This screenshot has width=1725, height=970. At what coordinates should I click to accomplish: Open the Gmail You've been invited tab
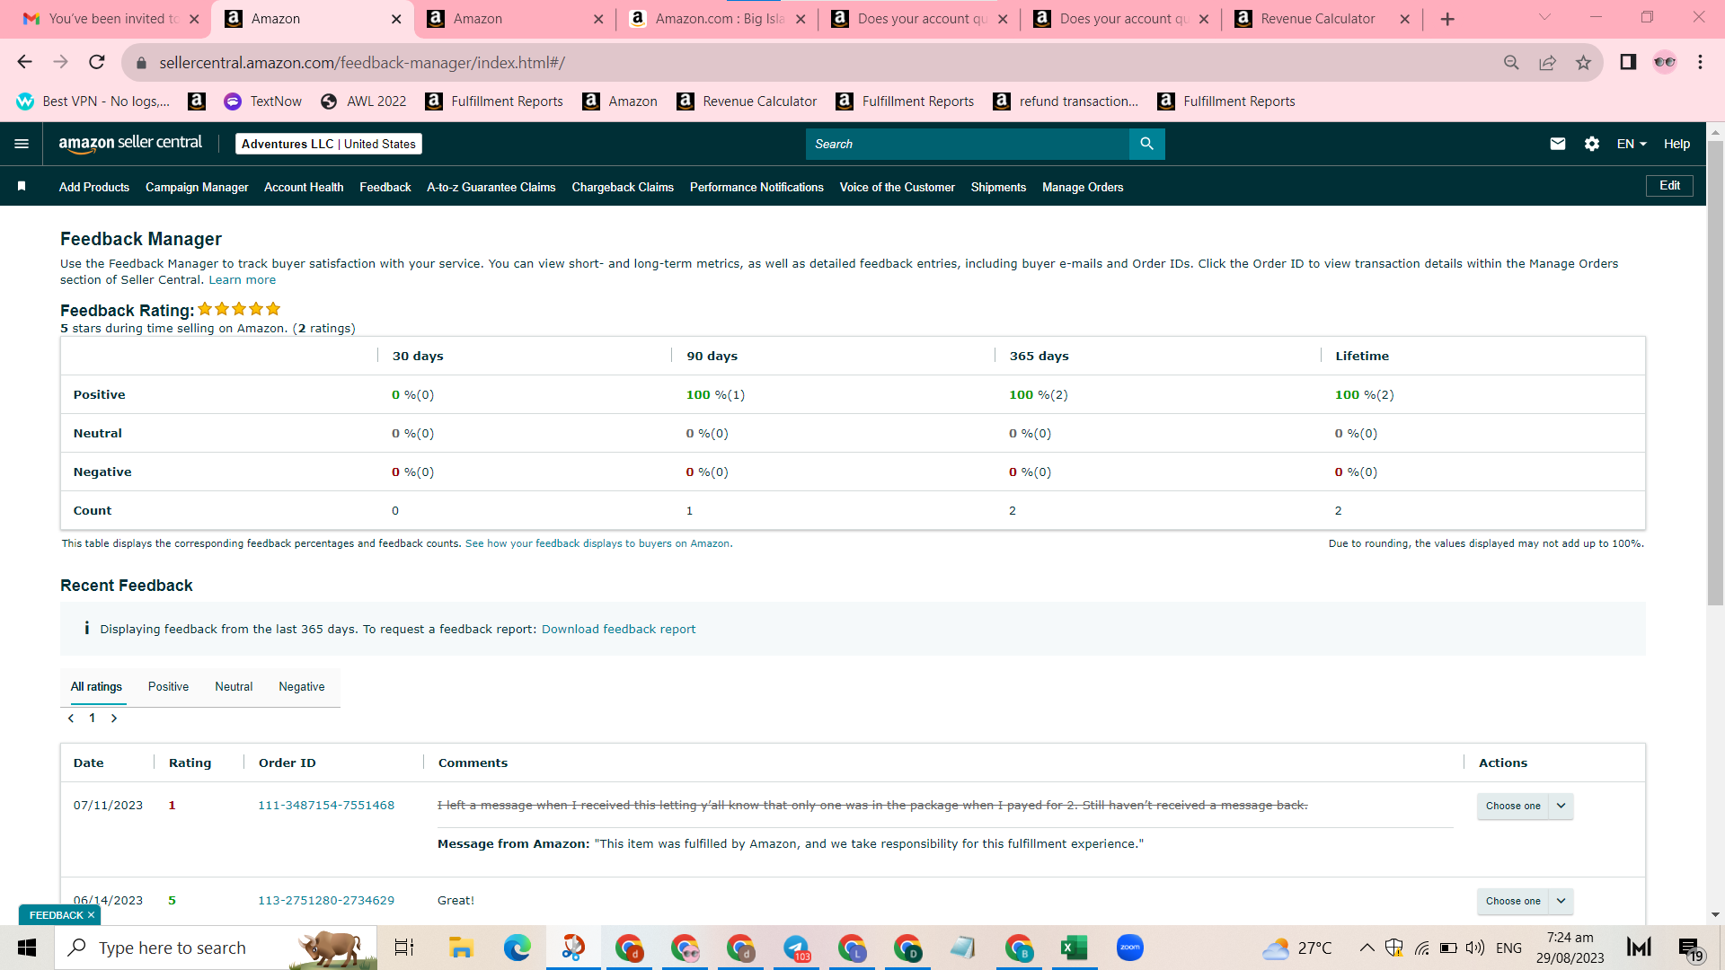click(111, 19)
